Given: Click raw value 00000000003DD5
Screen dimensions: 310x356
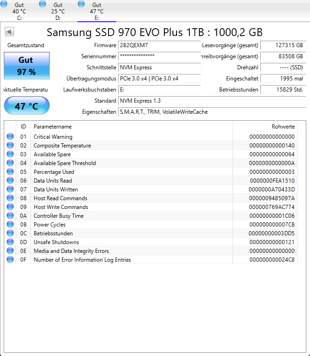Looking at the screenshot, I should coord(271,233).
